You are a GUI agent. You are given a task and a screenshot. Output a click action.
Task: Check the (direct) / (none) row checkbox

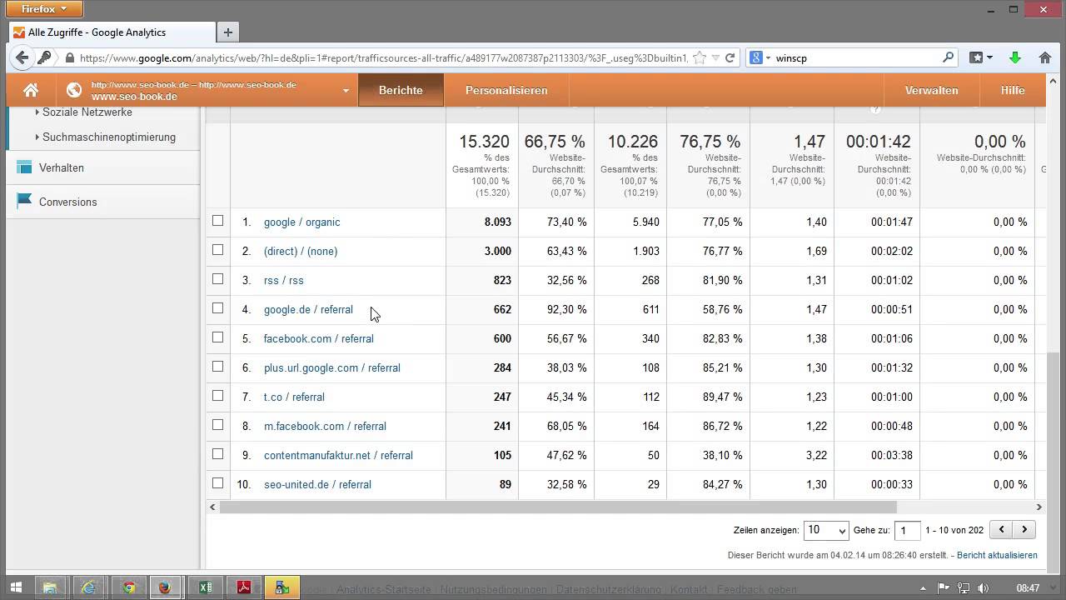[217, 250]
